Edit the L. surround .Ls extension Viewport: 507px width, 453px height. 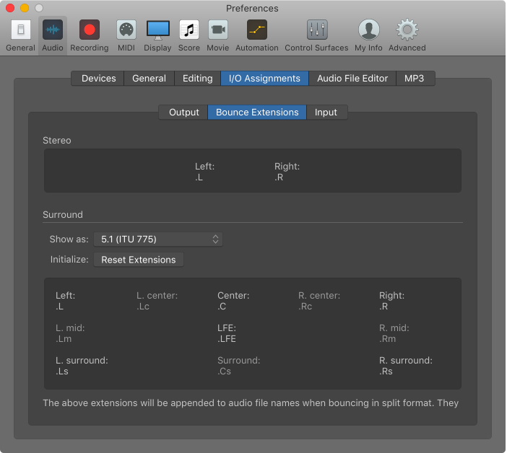[x=62, y=371]
